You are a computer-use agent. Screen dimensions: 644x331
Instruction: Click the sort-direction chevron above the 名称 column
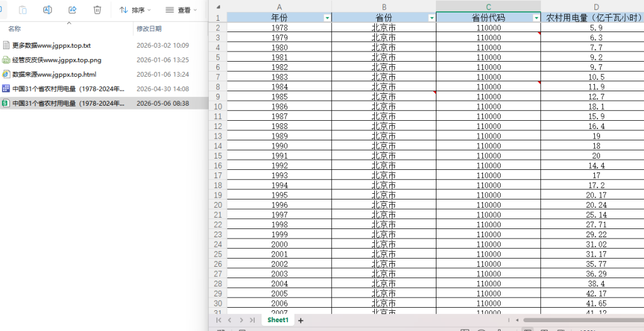click(x=69, y=23)
